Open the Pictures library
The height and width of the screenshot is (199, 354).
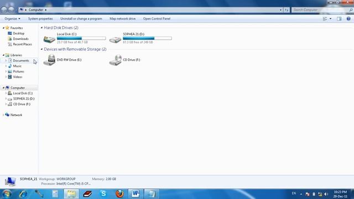18,71
